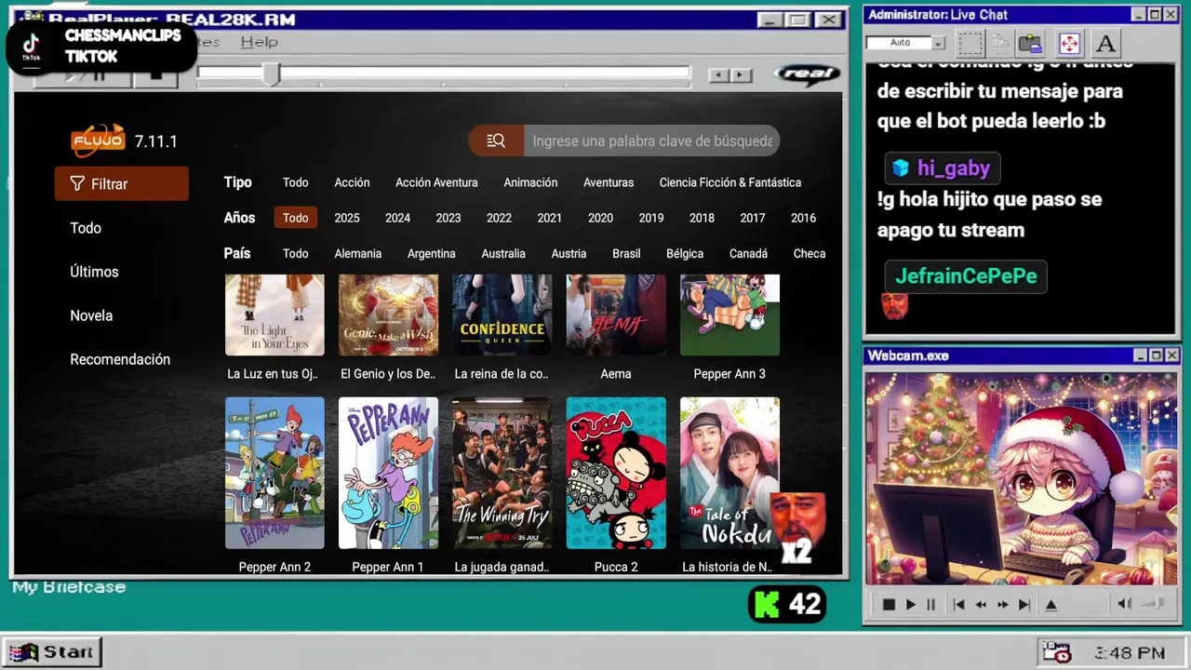Click the Aema title text
The height and width of the screenshot is (670, 1191).
pos(616,374)
